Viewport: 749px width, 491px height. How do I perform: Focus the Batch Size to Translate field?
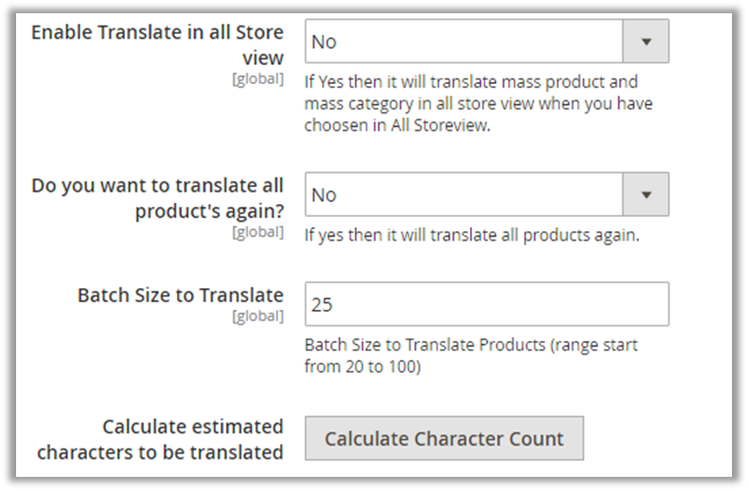click(486, 305)
